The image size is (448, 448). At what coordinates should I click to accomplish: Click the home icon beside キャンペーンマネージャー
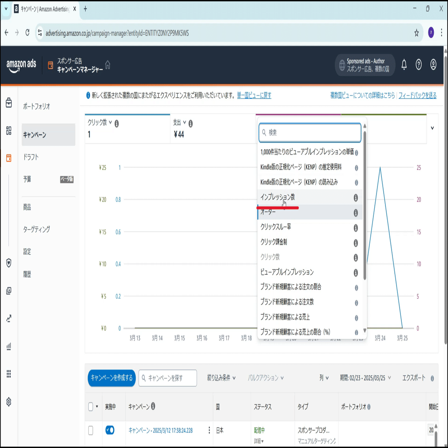click(108, 65)
